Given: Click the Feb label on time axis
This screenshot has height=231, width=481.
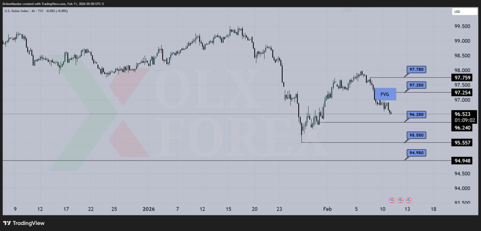Looking at the screenshot, I should (328, 209).
